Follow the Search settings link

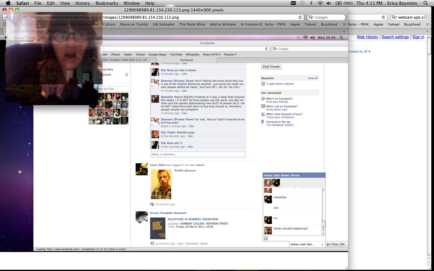[395, 37]
